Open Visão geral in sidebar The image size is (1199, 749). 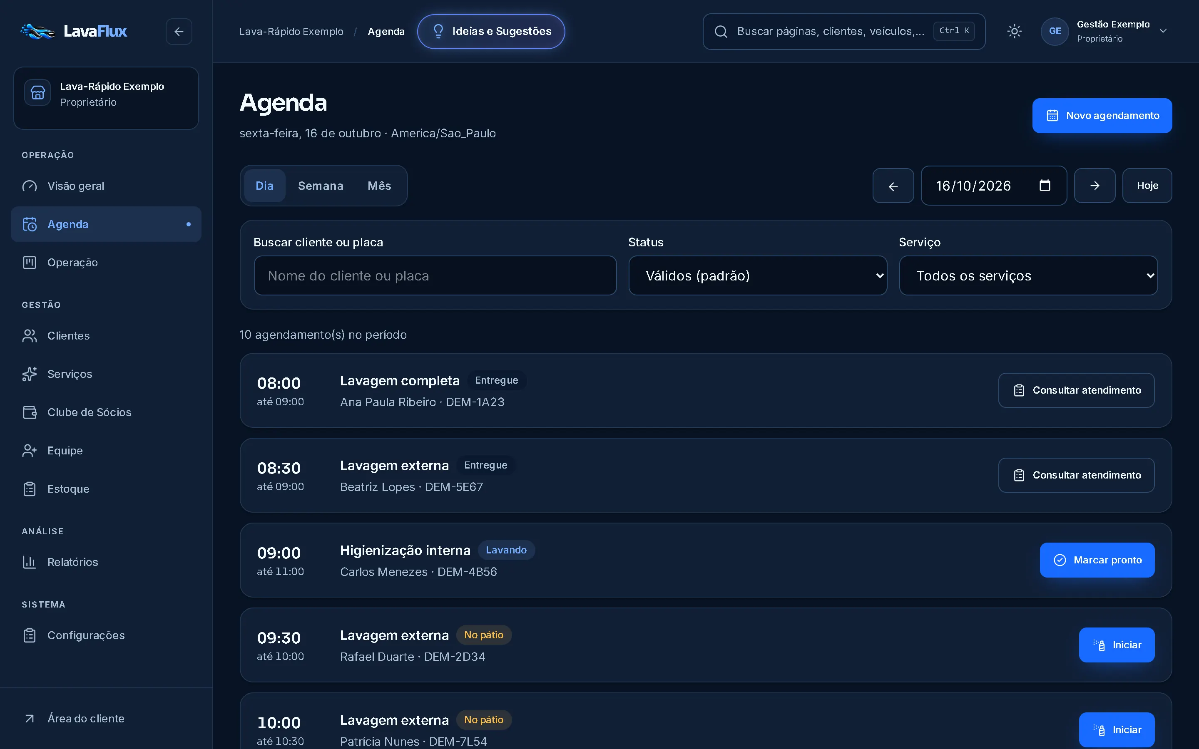106,186
